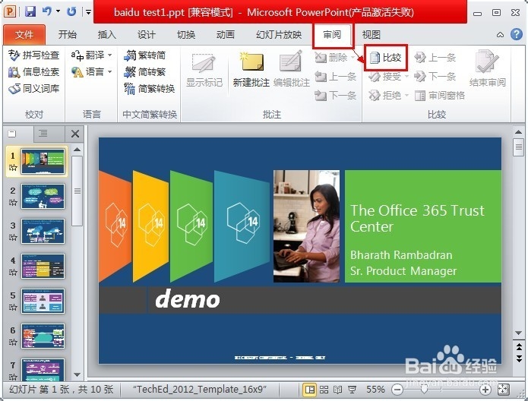Expand the 拒绝 dropdown arrow
528x401 pixels.
pos(406,96)
